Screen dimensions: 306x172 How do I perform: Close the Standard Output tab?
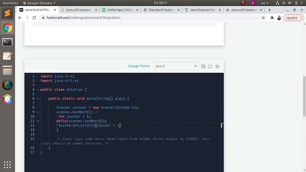[x=178, y=10]
